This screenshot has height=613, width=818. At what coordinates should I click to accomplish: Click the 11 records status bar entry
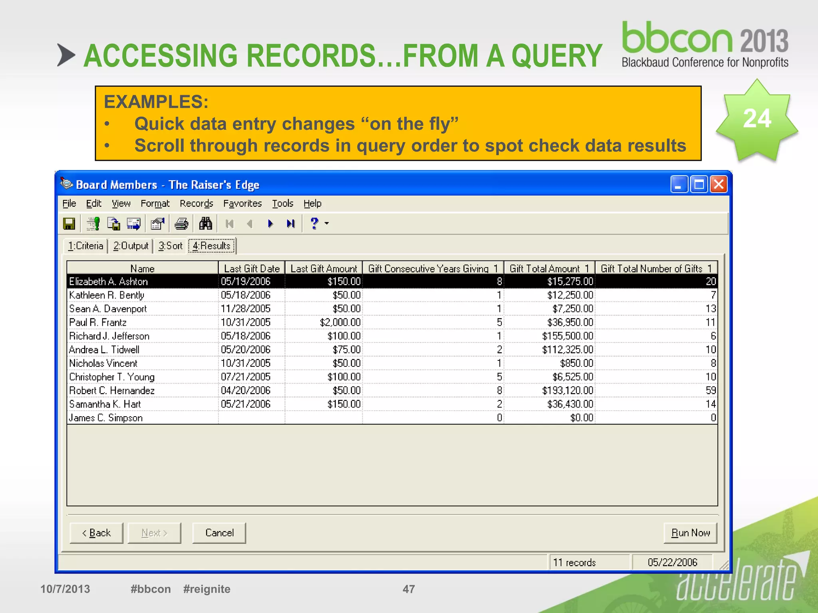[x=589, y=562]
